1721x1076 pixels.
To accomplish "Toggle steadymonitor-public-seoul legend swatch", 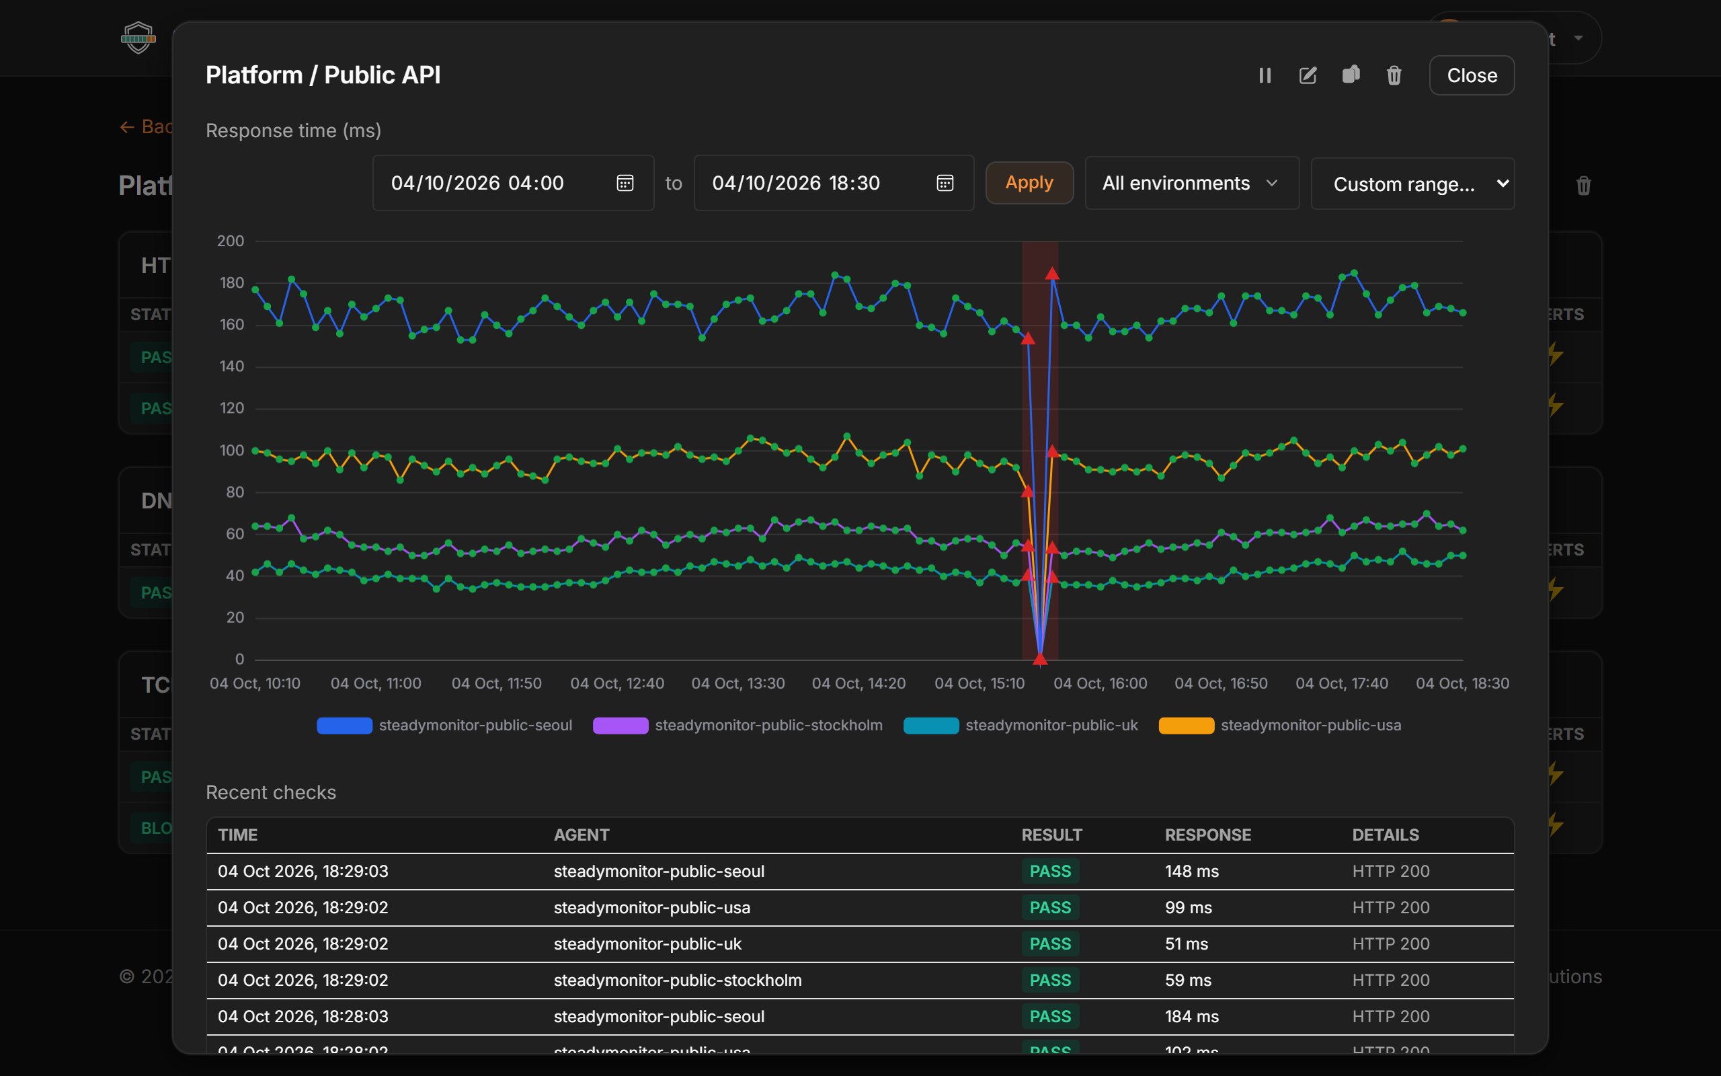I will tap(344, 725).
